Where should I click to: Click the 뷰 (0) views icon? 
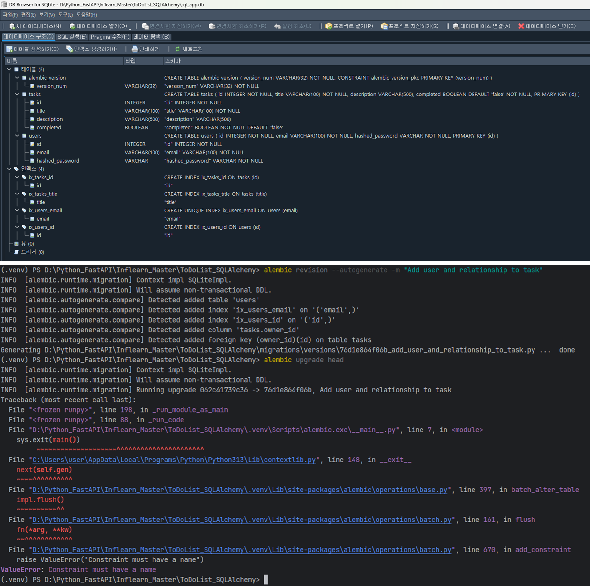pos(16,244)
